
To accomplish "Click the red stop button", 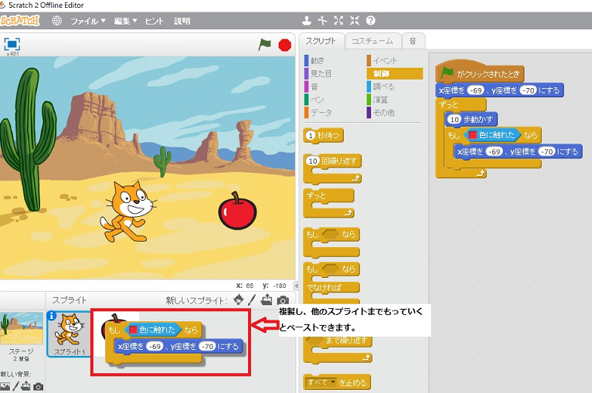I will [x=284, y=45].
